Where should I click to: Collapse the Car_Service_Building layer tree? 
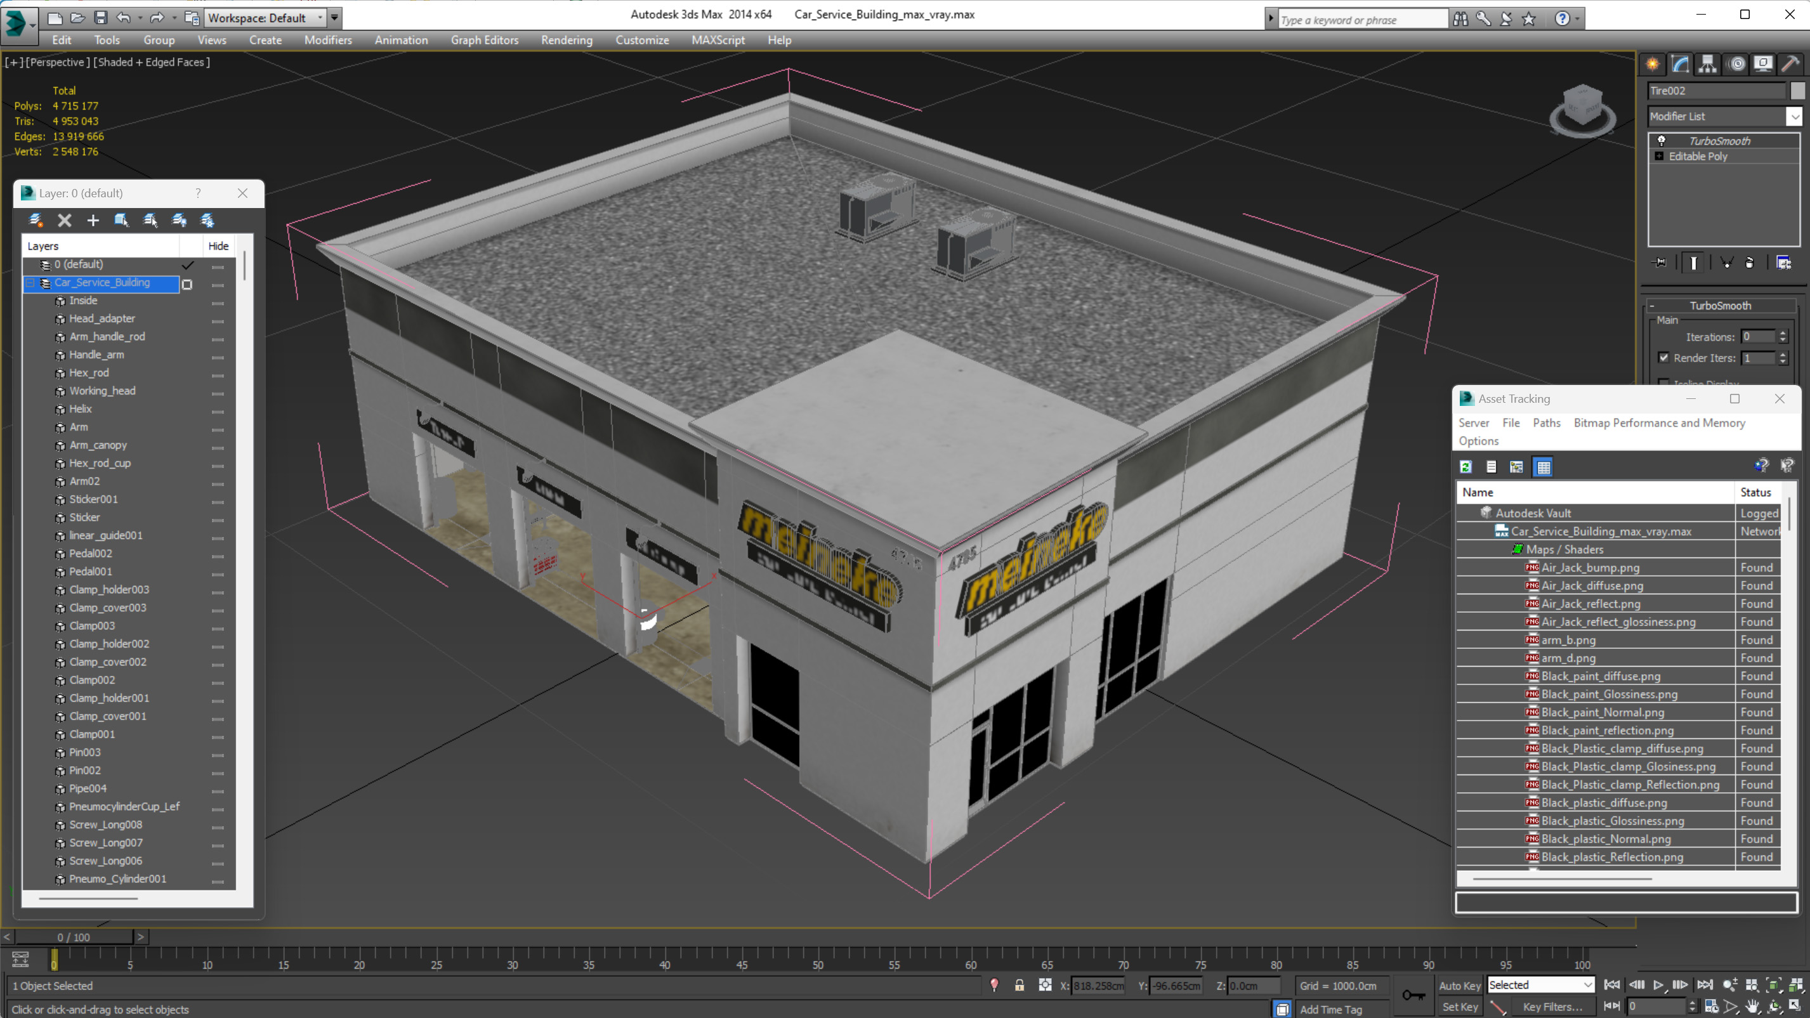pyautogui.click(x=30, y=283)
